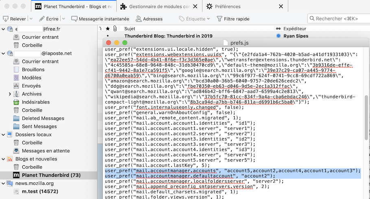This screenshot has height=199, width=370.
Task: Click the yellow minimize button of prefs.js
Action: 117,43
